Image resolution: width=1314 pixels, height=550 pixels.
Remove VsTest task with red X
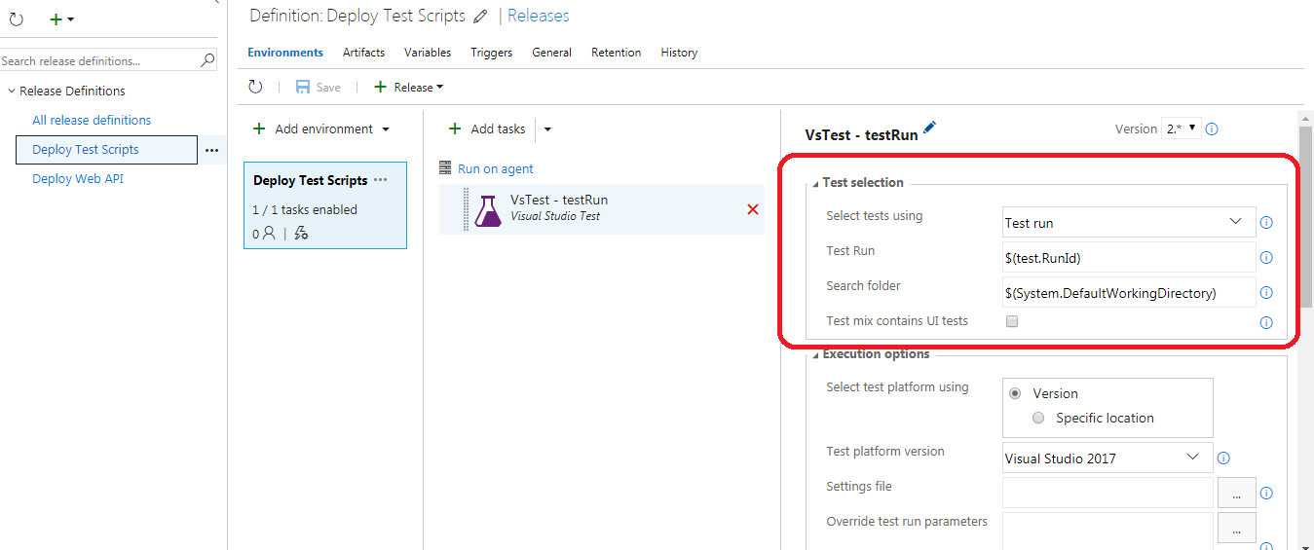point(753,209)
